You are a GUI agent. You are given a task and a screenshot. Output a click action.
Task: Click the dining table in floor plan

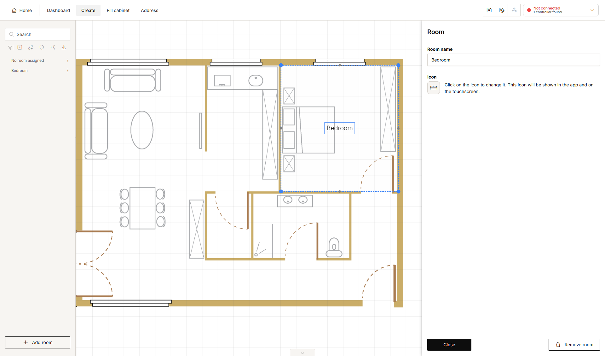142,208
